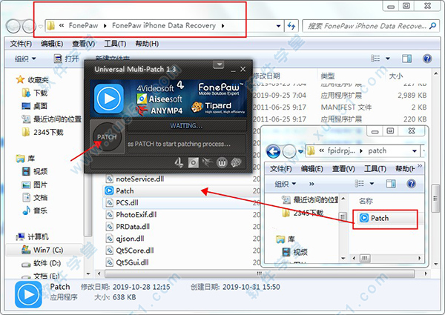
Task: Click the search magnifier icon
Action: point(433,26)
